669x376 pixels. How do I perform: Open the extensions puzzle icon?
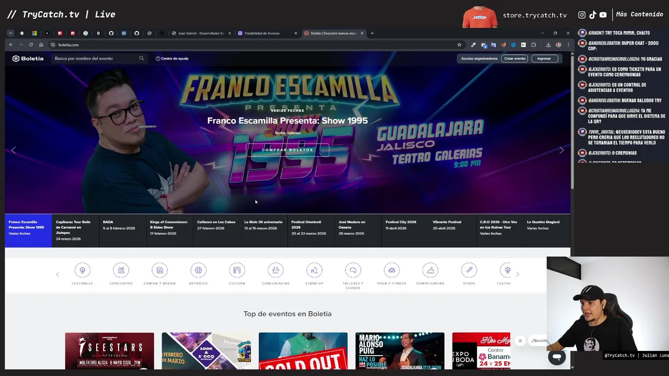[534, 45]
